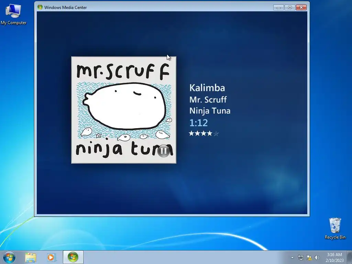
Task: Click the Show desktop strip on taskbar
Action: [350, 257]
